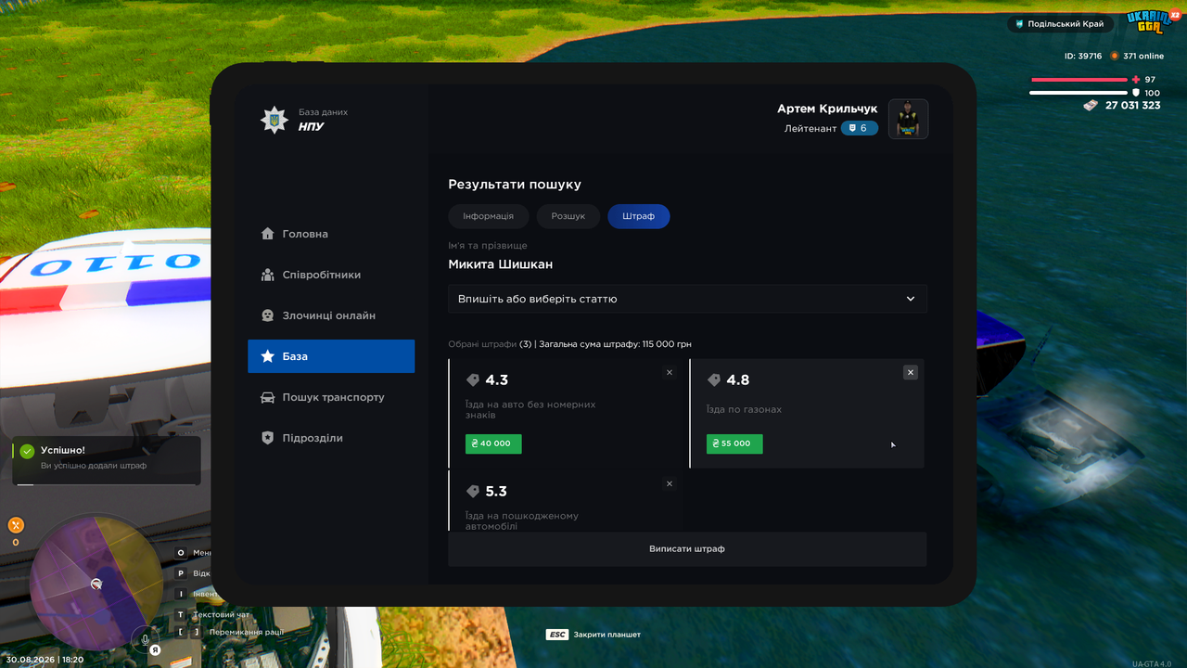Click the white armor bar

(1079, 93)
